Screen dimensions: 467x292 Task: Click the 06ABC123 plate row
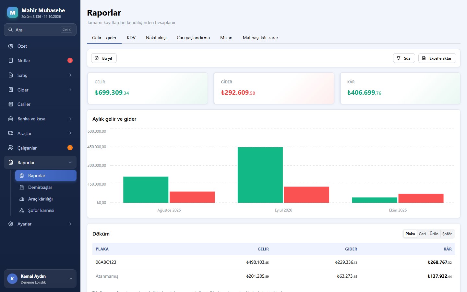(274, 262)
